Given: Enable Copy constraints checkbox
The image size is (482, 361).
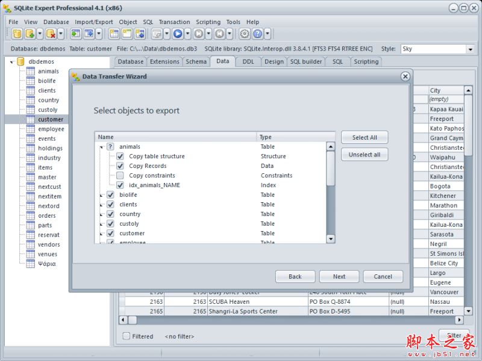Looking at the screenshot, I should 120,175.
